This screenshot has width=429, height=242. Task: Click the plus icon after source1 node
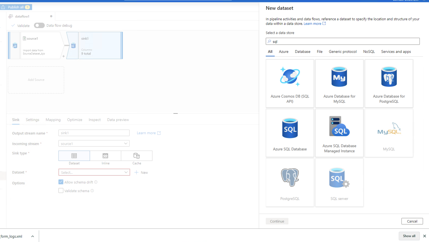64,56
